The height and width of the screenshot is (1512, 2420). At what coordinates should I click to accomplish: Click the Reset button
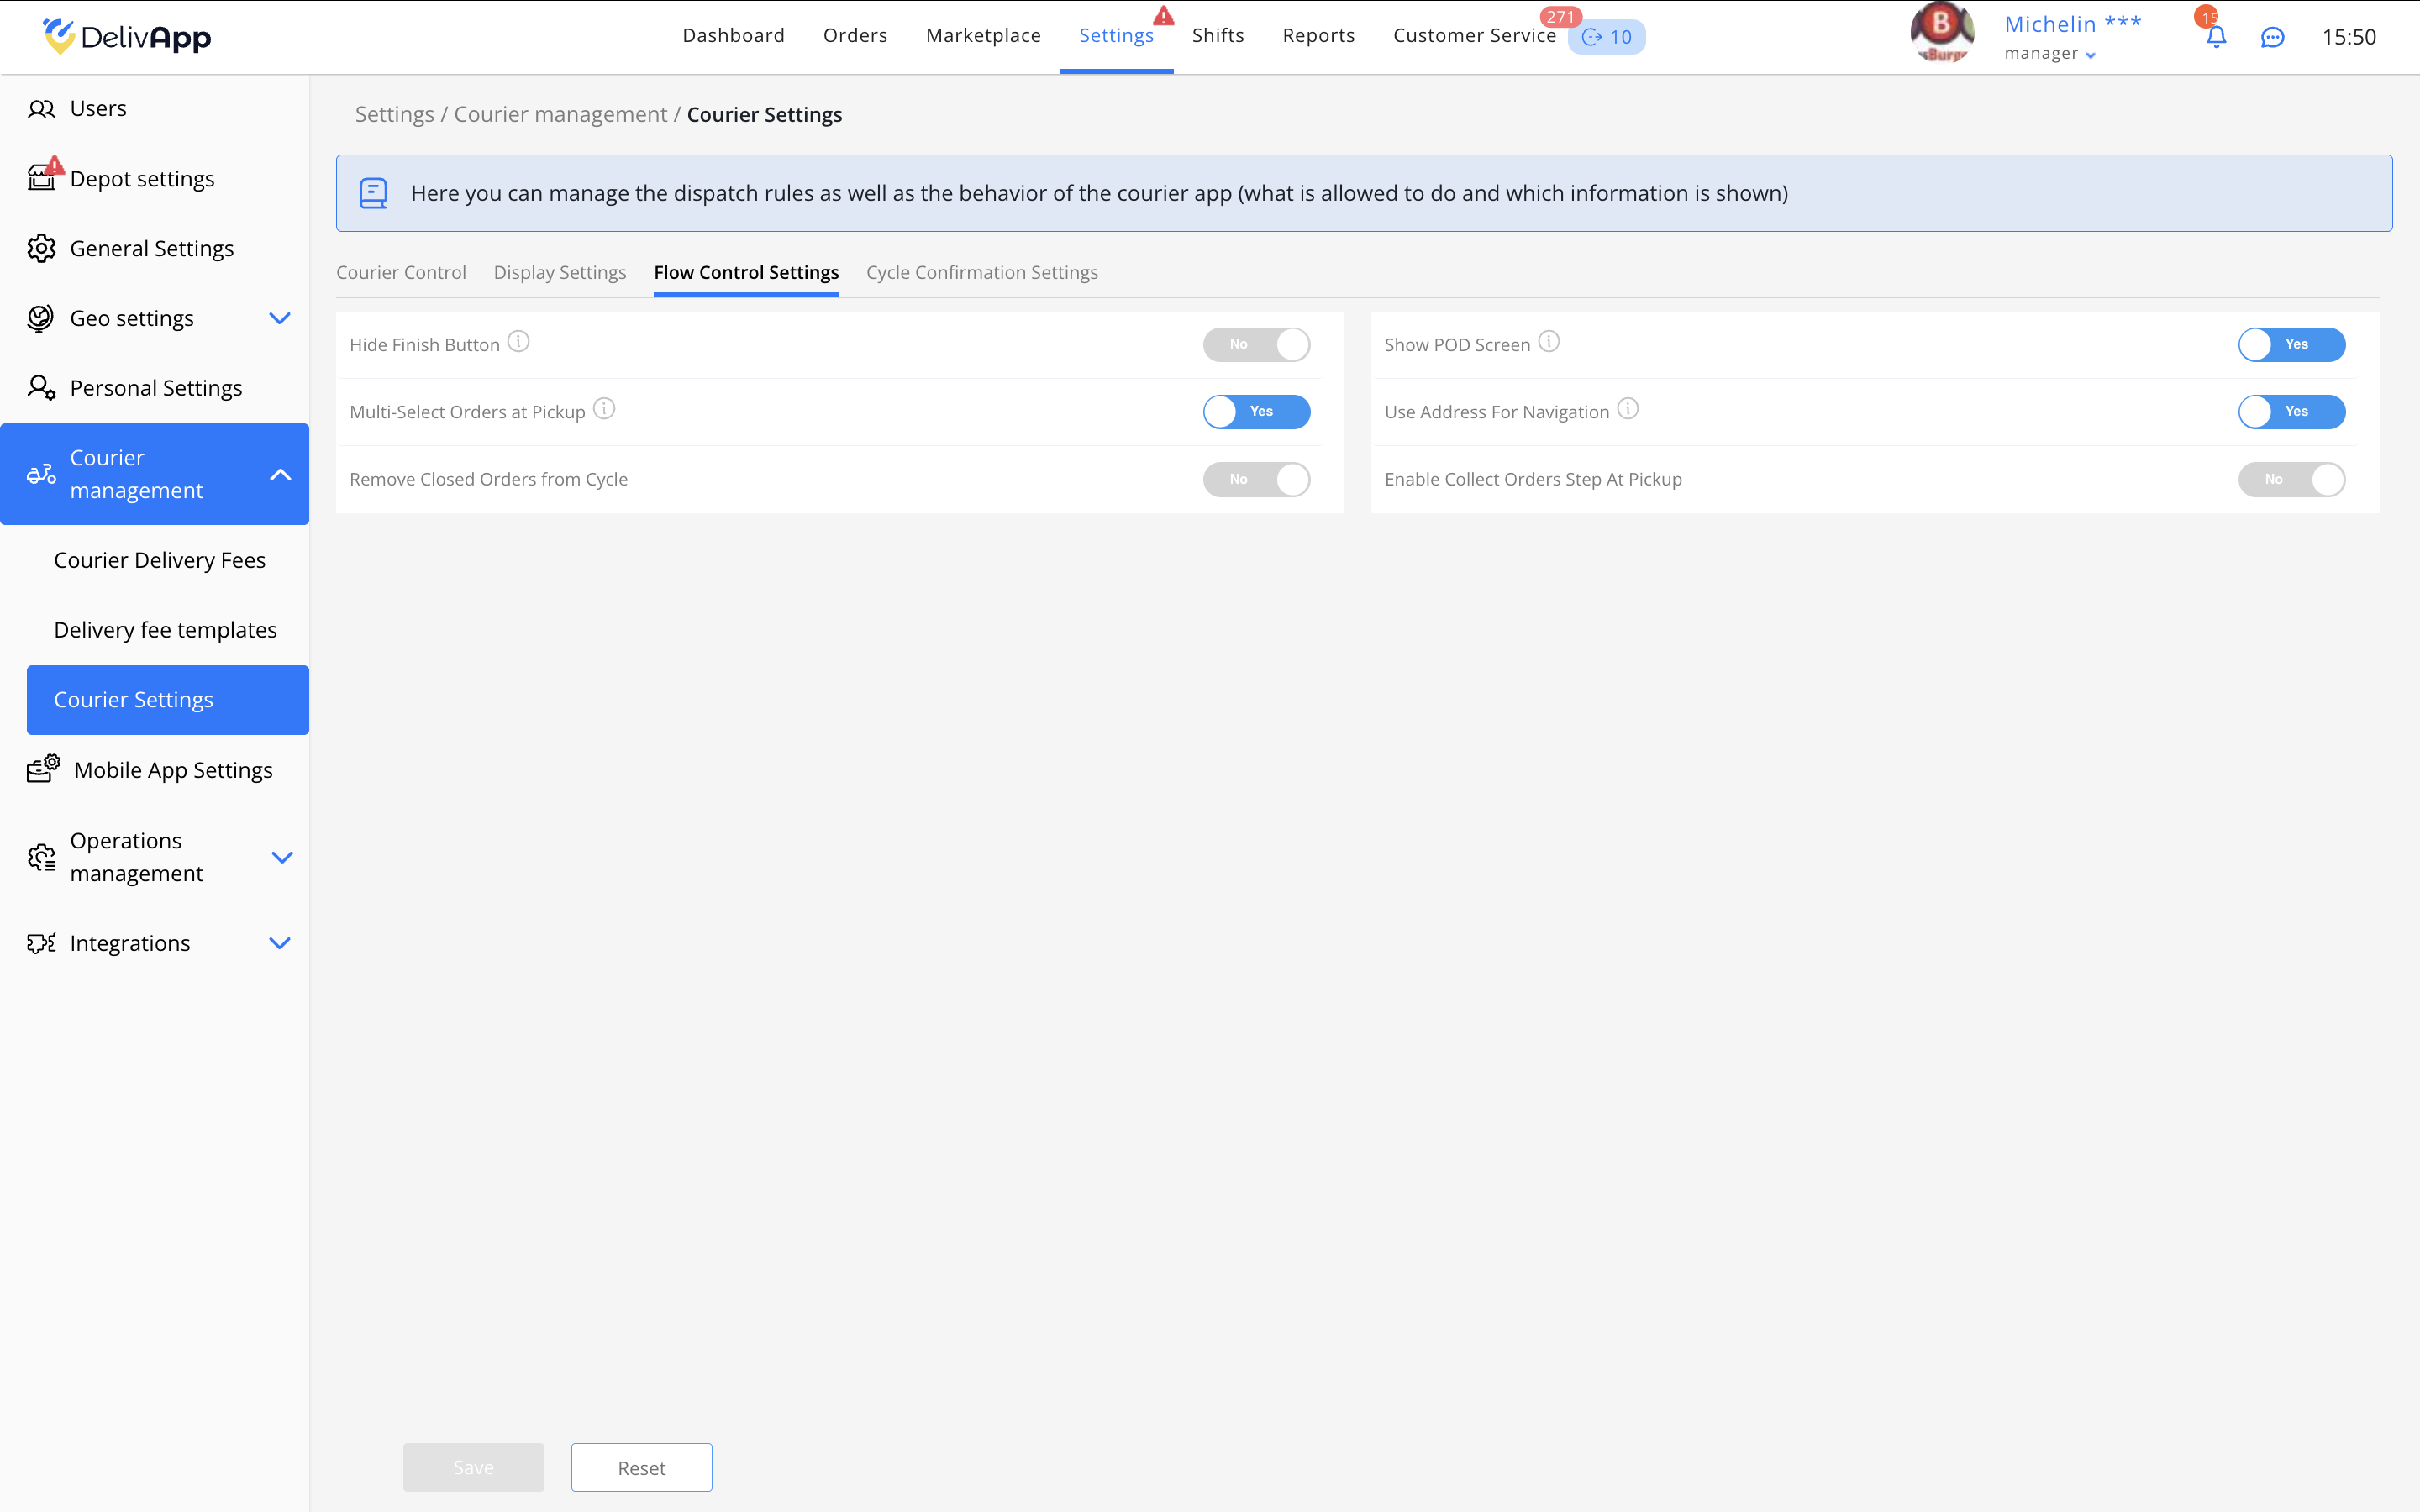click(641, 1467)
